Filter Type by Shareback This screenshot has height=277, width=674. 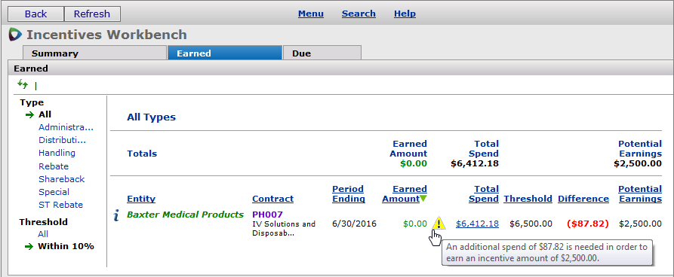[x=61, y=179]
